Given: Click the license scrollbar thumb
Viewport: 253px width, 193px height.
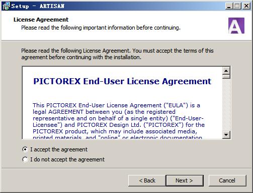Looking at the screenshot, I should point(226,77).
